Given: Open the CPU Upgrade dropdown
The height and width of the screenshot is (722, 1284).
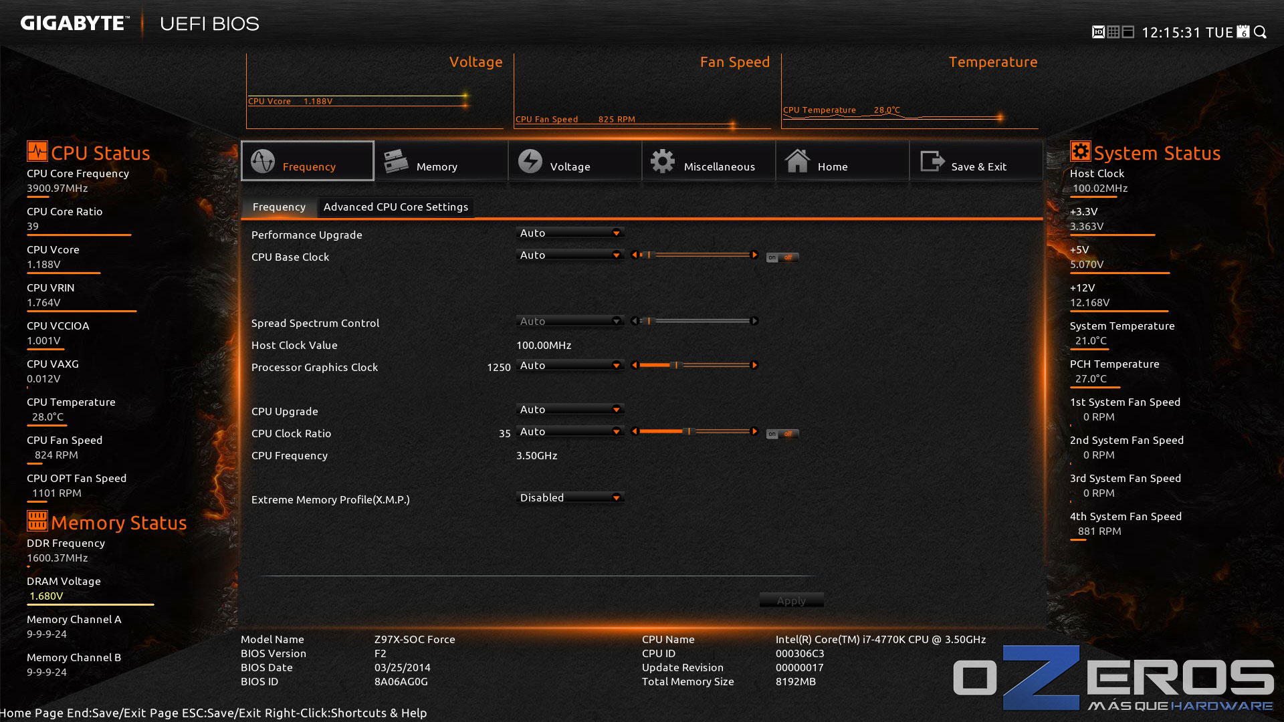Looking at the screenshot, I should click(570, 409).
